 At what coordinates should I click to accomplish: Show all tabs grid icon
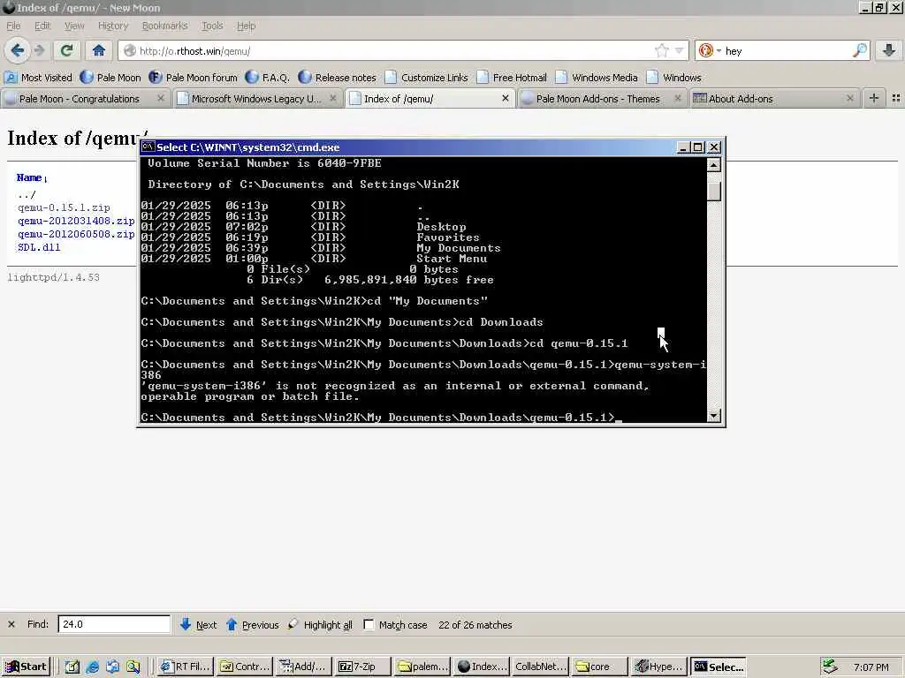pyautogui.click(x=896, y=99)
